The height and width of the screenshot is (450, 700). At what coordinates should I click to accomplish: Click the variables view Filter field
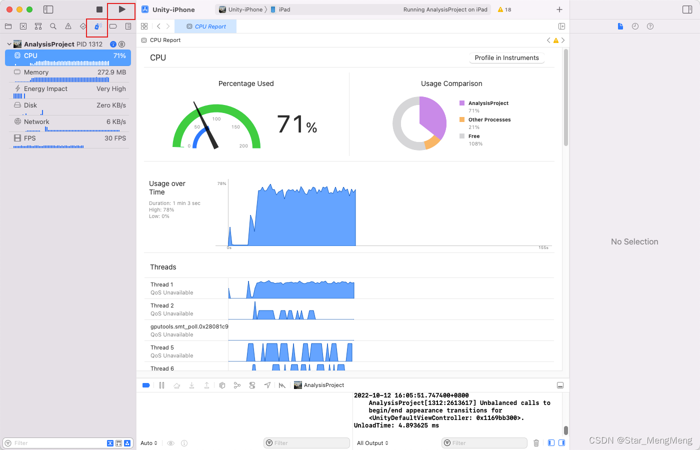click(x=306, y=443)
